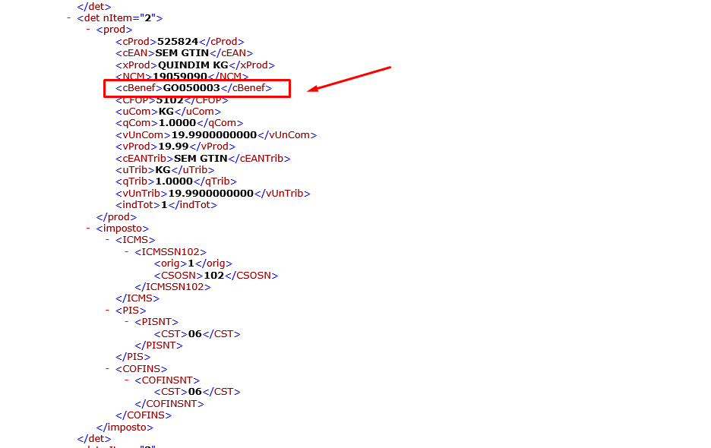
Task: Click the indTot value 1
Action: coord(164,205)
